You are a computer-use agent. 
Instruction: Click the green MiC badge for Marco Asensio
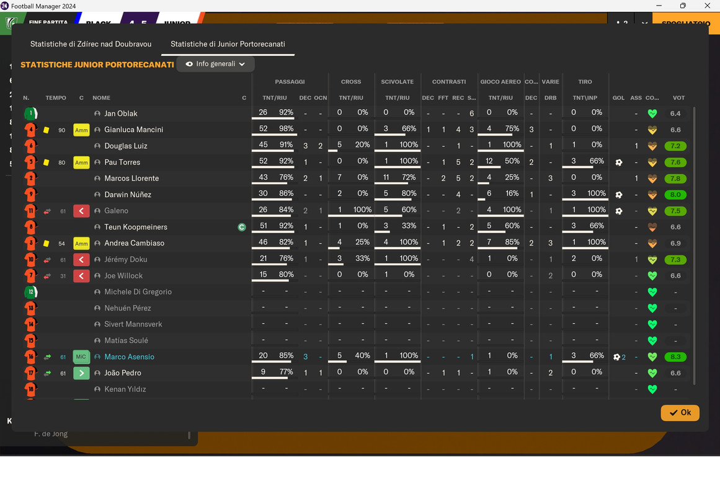(81, 357)
